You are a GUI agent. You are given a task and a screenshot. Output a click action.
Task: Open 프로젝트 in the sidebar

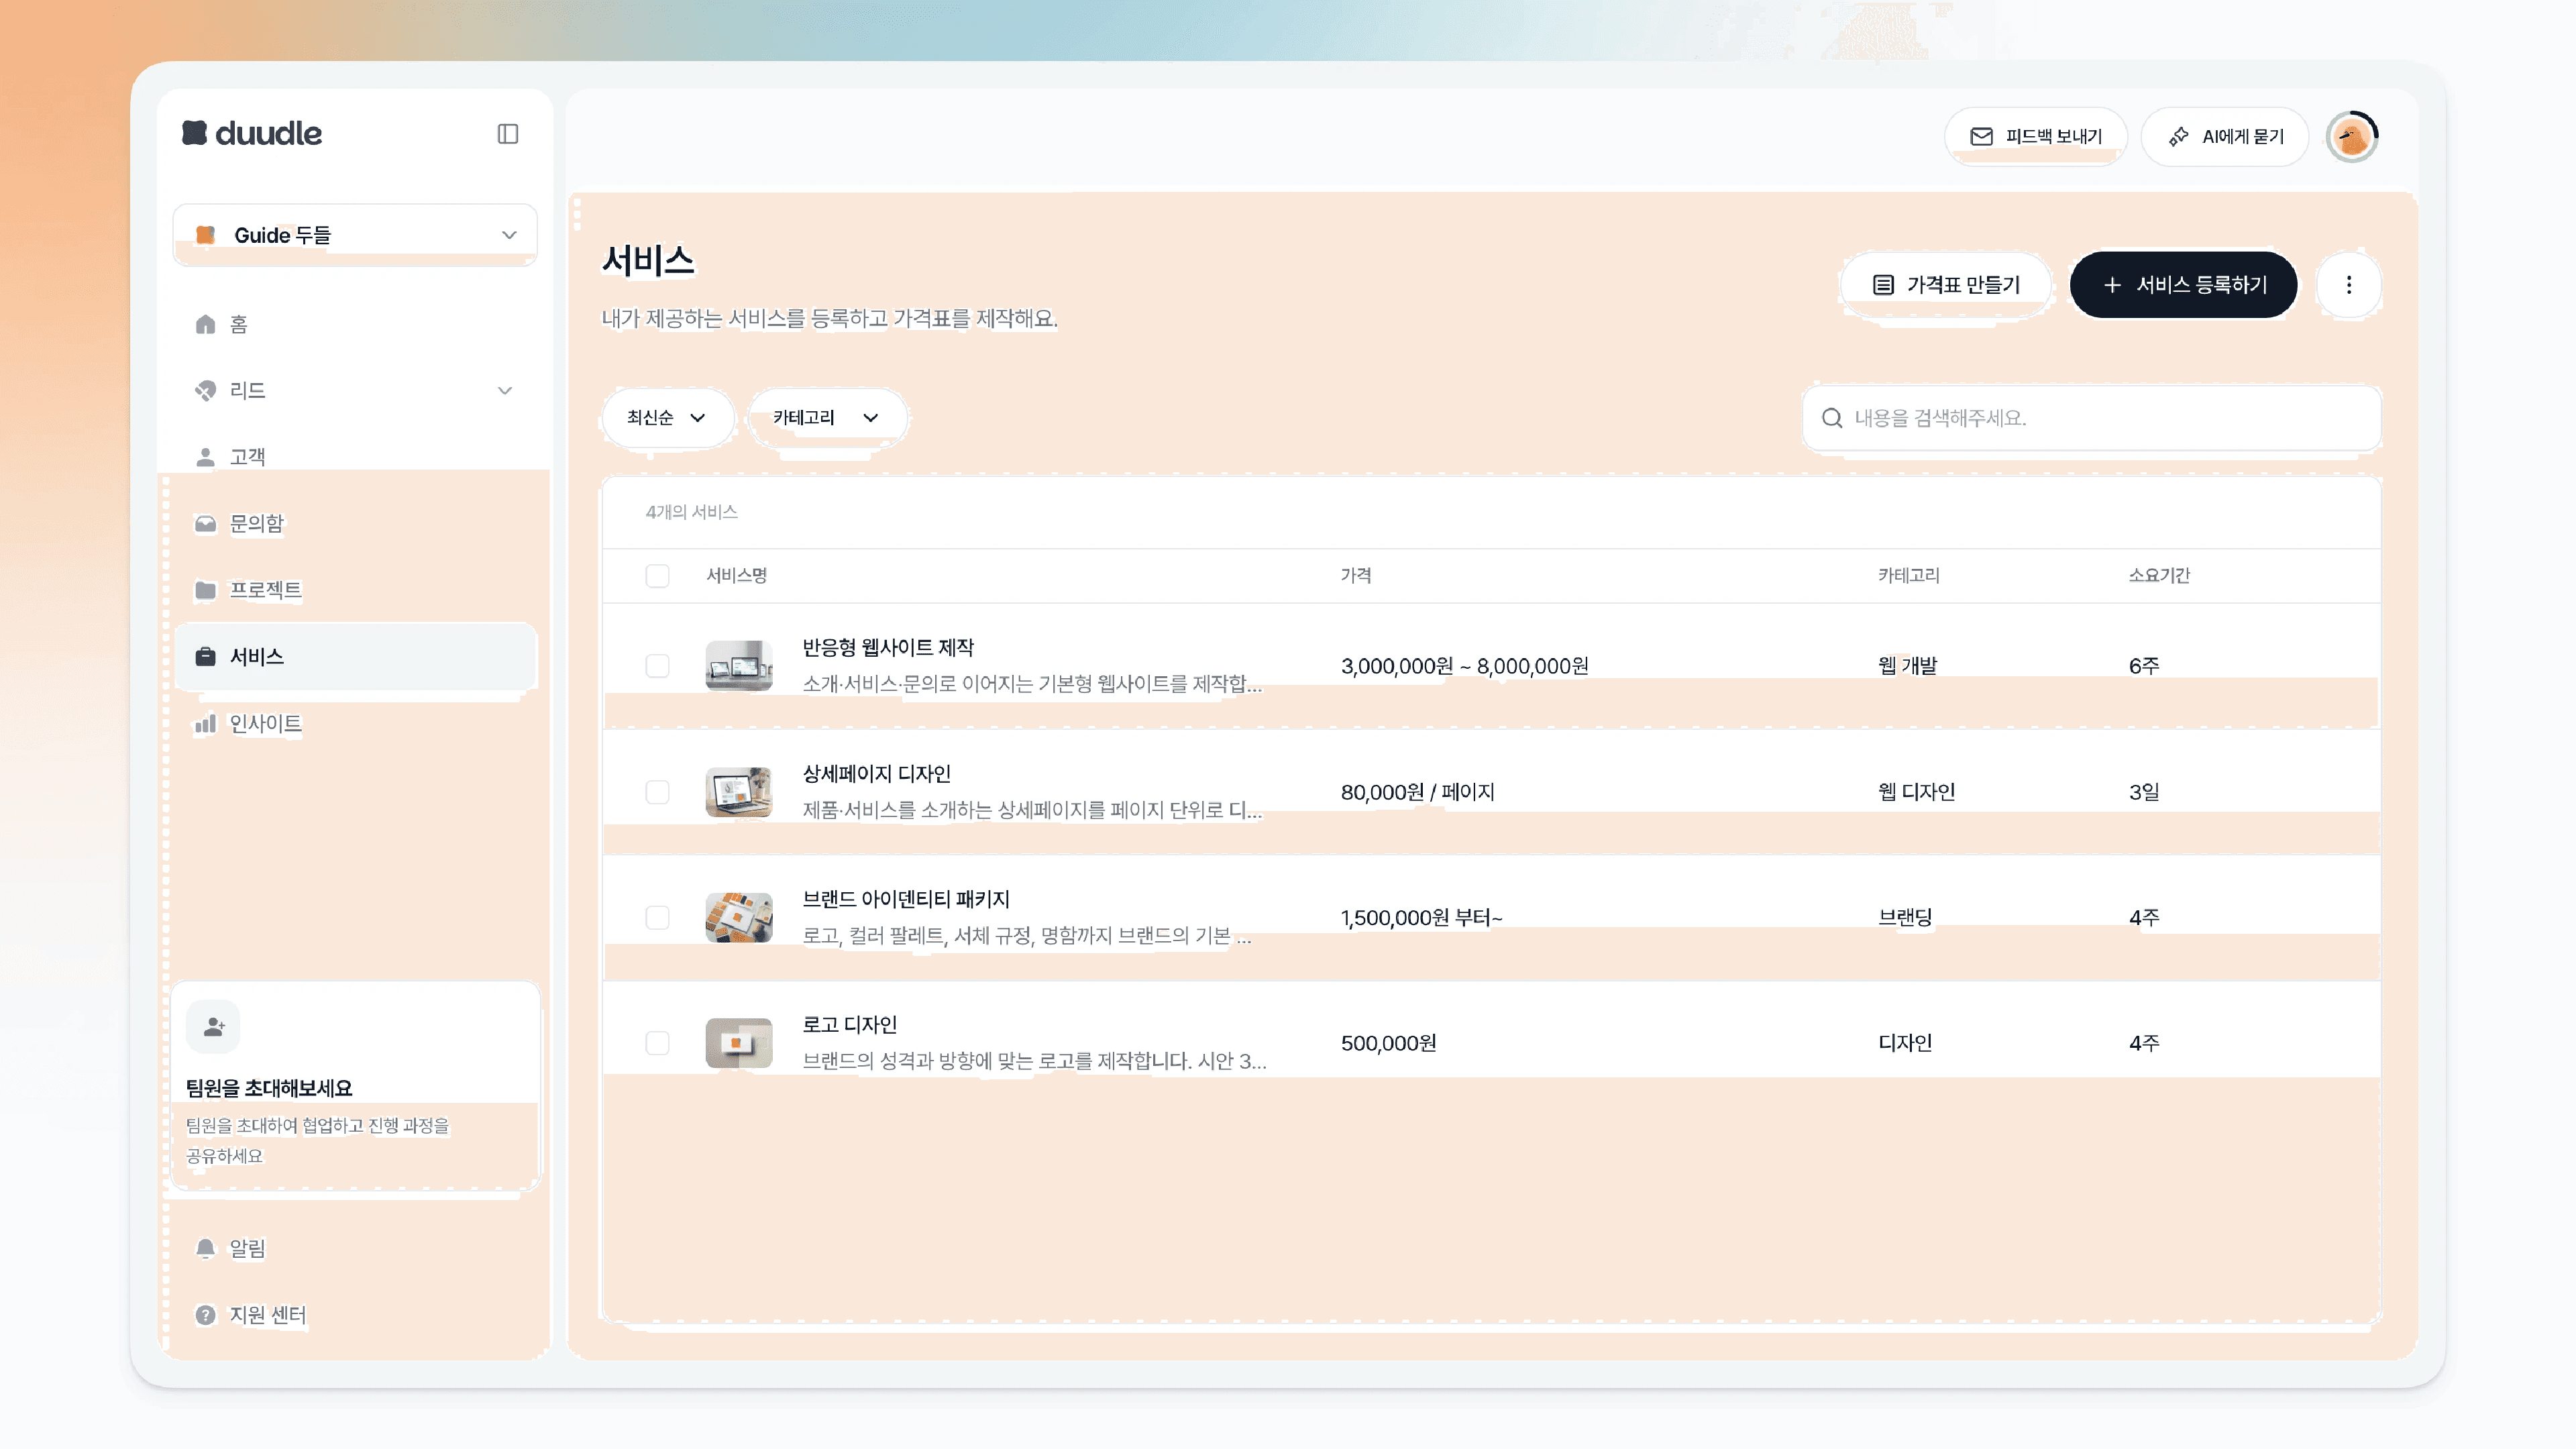[x=355, y=590]
